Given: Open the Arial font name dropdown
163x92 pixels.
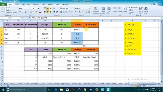Looking at the screenshot, I should point(31,8).
